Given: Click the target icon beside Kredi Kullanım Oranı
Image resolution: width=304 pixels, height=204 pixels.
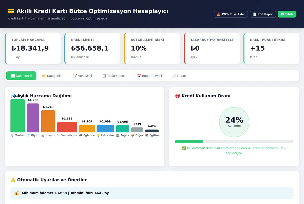Looking at the screenshot, I should [177, 96].
